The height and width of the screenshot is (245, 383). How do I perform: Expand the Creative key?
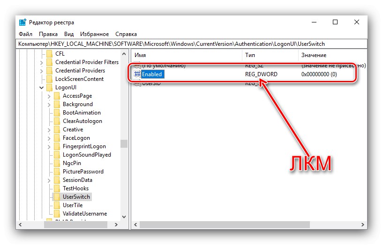pyautogui.click(x=49, y=130)
